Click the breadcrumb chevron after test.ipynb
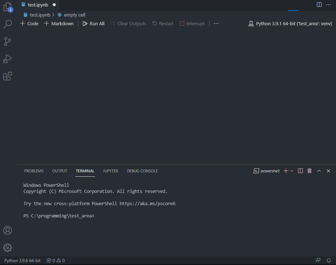The height and width of the screenshot is (265, 336). (53, 15)
